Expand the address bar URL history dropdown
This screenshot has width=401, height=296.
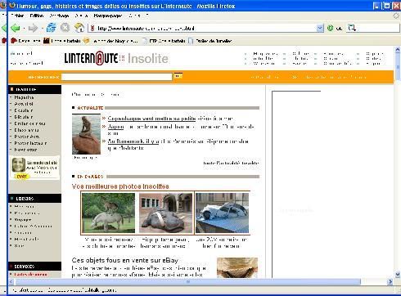click(320, 28)
